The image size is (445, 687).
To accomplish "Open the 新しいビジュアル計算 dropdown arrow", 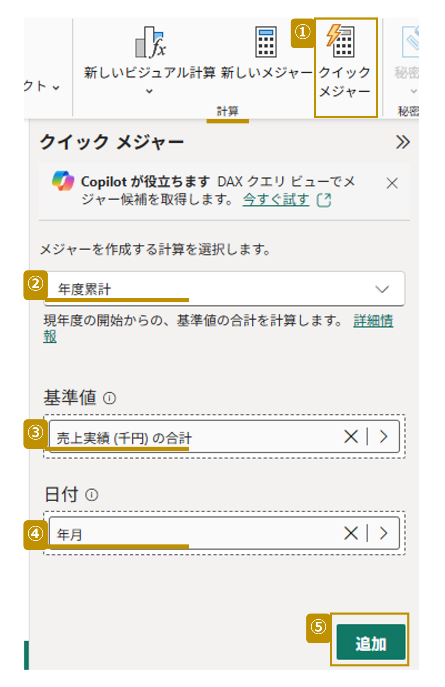I will click(149, 92).
